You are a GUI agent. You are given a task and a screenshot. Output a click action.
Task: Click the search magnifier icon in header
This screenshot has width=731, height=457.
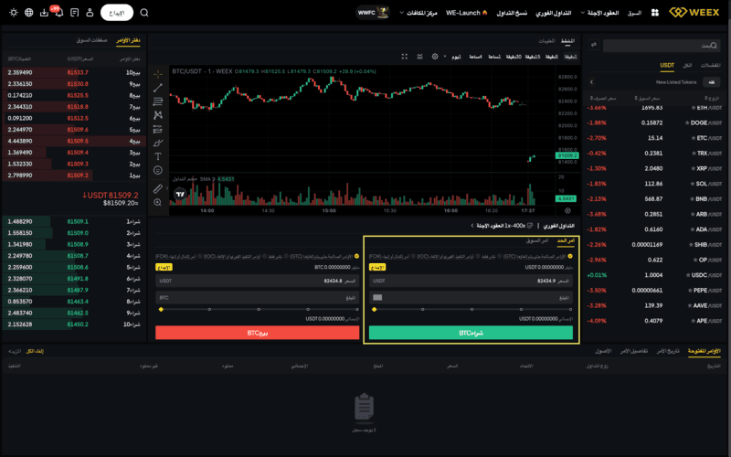tap(144, 13)
